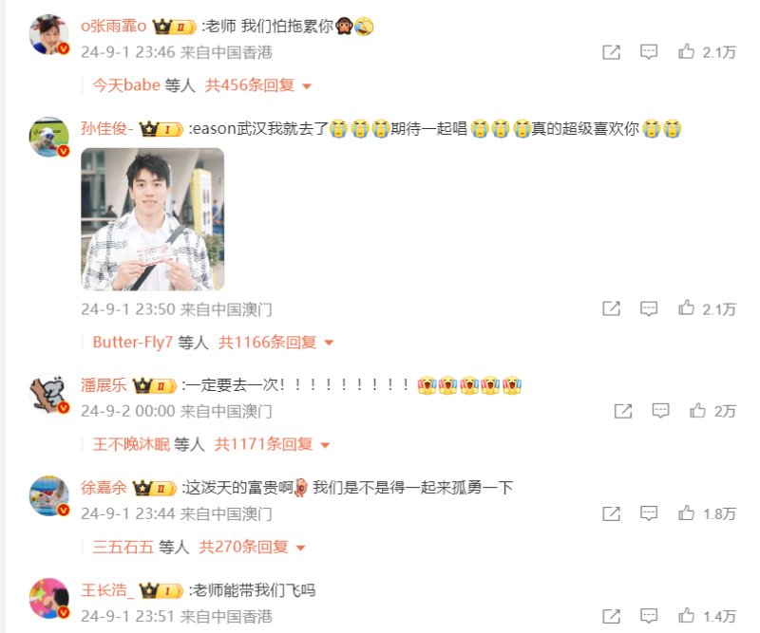The width and height of the screenshot is (760, 633).
Task: Reply to 孙佳俊-'s comment with the comment icon
Action: 649,308
